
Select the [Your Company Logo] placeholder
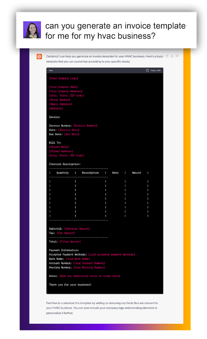(63, 79)
